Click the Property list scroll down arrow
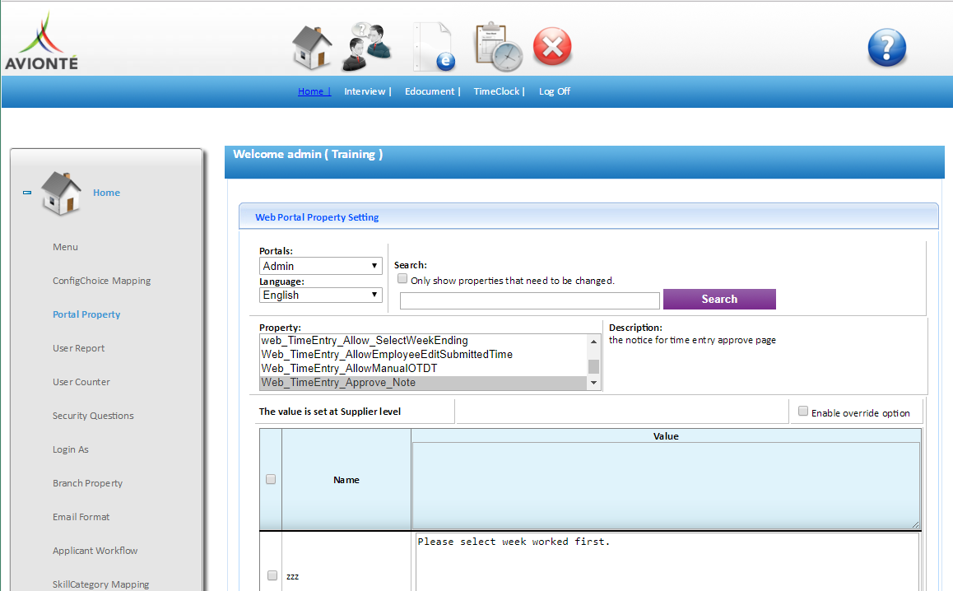 pyautogui.click(x=594, y=383)
